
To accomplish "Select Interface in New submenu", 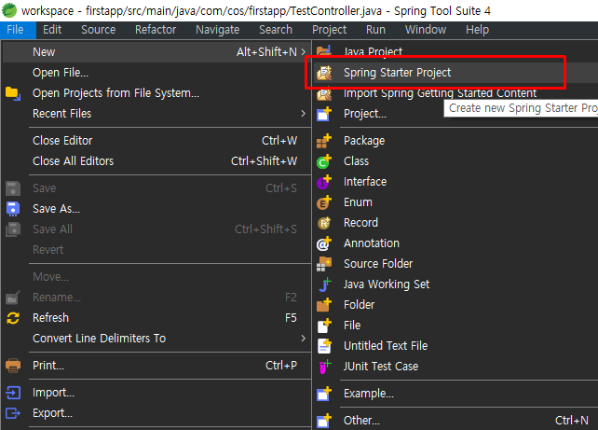I will click(455, 182).
